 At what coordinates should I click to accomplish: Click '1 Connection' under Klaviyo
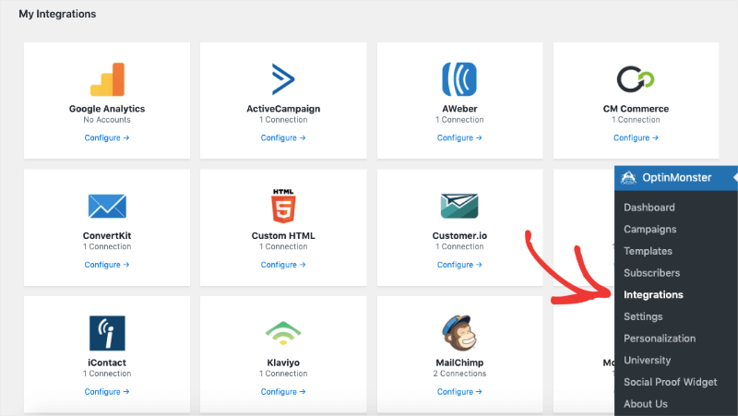283,374
